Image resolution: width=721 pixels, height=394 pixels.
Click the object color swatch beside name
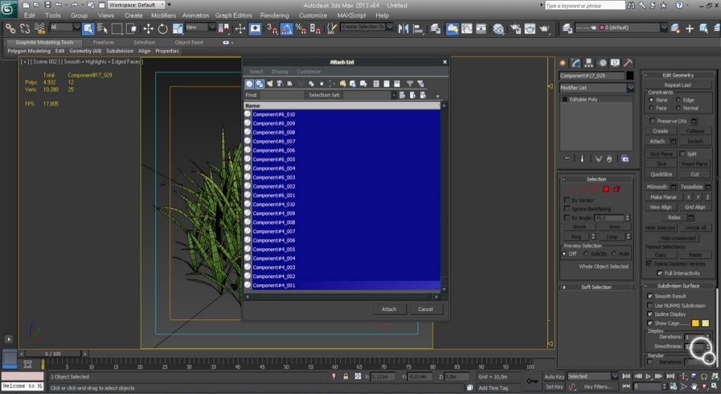(x=630, y=75)
